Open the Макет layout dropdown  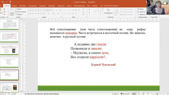pos(19,9)
